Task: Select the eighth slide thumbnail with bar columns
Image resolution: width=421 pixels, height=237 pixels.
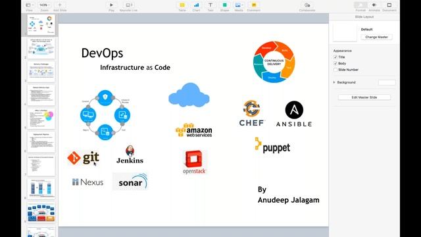Action: click(41, 189)
